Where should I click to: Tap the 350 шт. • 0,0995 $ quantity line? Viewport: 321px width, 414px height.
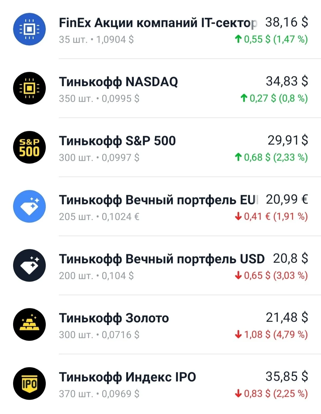pyautogui.click(x=99, y=99)
